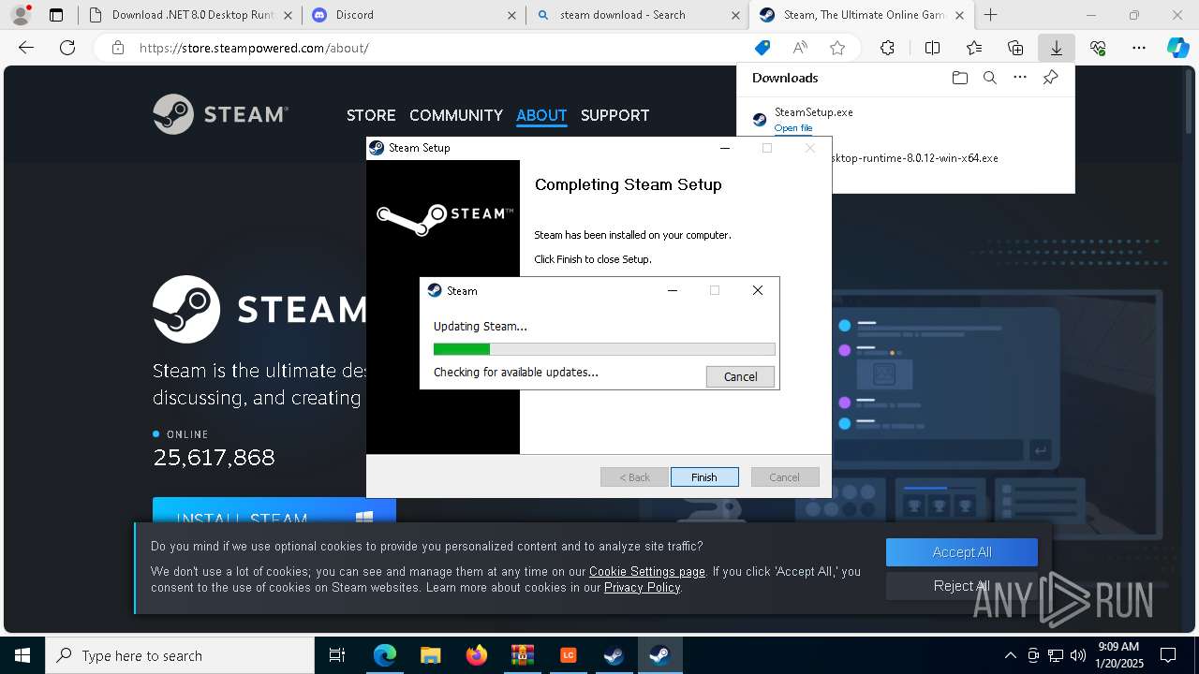Open the tab actions menu icon
Screen dimensions: 1199x674
[56, 15]
